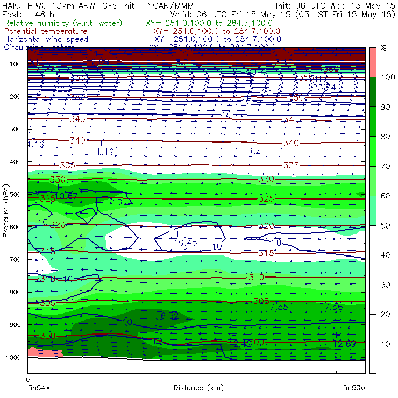Image resolution: width=398 pixels, height=398 pixels.
Task: Click the right '320' contour label near 600 hPa
Action: click(x=266, y=226)
